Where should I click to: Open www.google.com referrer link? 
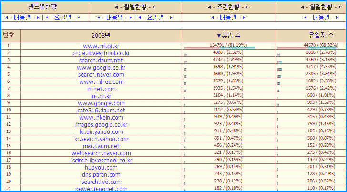tap(102, 103)
